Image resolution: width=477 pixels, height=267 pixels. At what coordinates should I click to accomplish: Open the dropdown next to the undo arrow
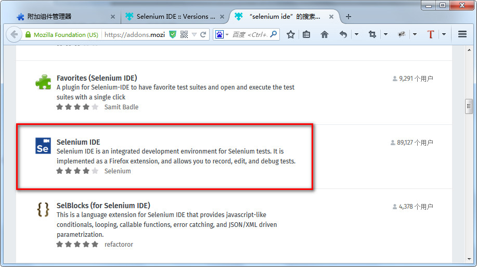coord(356,34)
